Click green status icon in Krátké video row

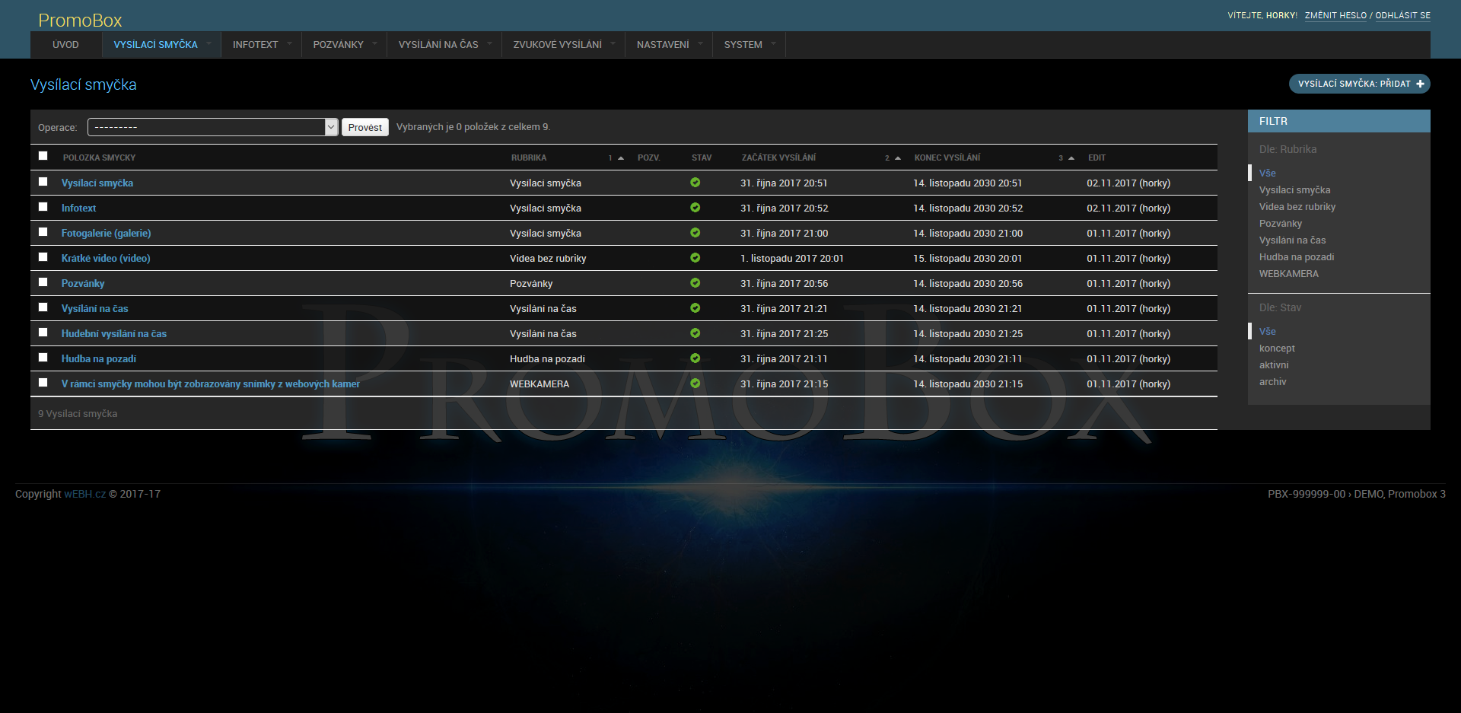pos(695,258)
